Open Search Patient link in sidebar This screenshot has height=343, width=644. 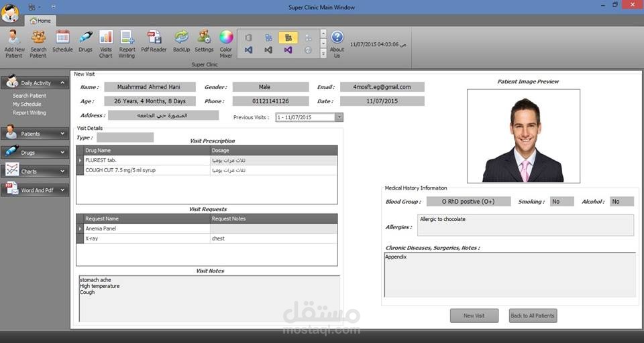pos(29,96)
